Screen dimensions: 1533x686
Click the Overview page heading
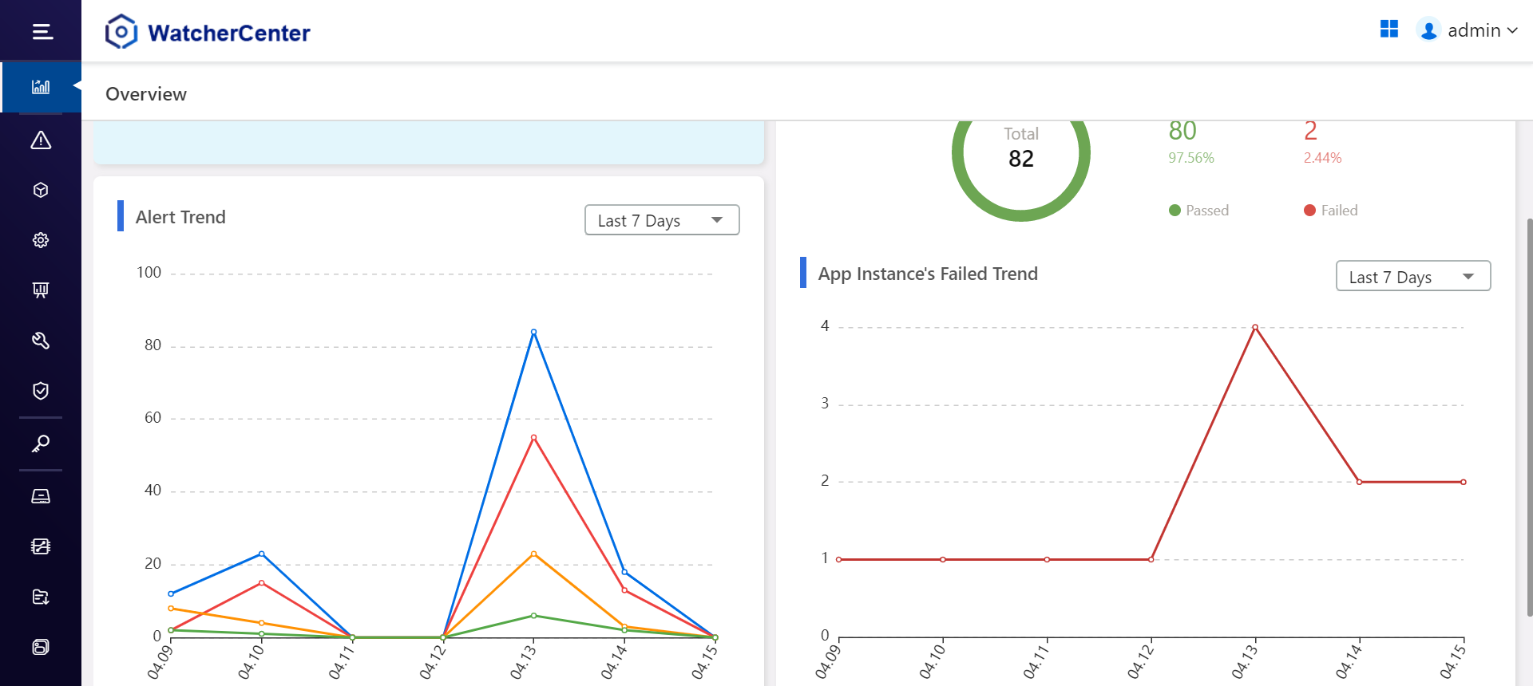[146, 94]
